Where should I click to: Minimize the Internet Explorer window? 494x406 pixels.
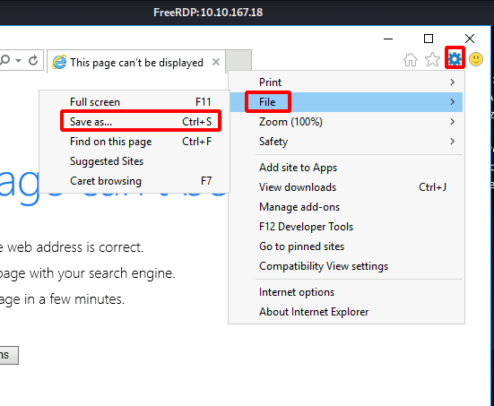pyautogui.click(x=388, y=39)
